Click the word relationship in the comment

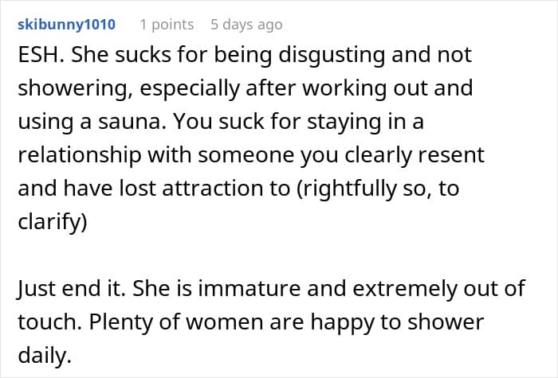(x=80, y=155)
